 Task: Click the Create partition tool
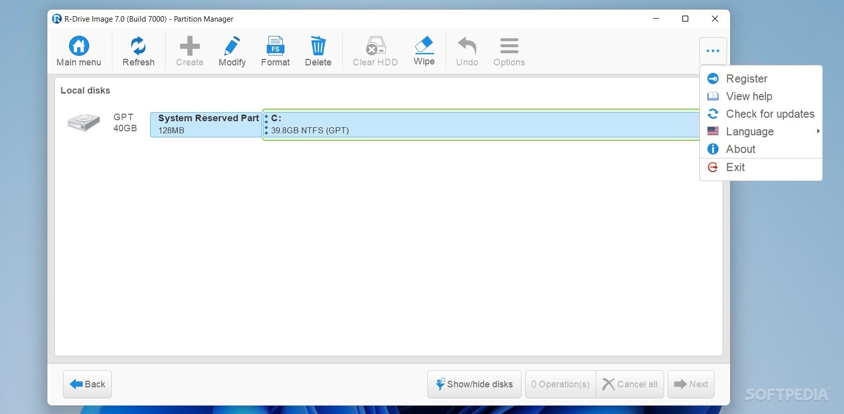pyautogui.click(x=189, y=51)
